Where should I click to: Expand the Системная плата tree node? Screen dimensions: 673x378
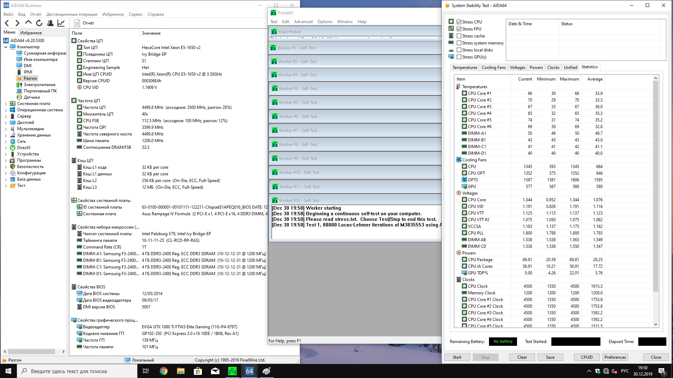point(6,104)
